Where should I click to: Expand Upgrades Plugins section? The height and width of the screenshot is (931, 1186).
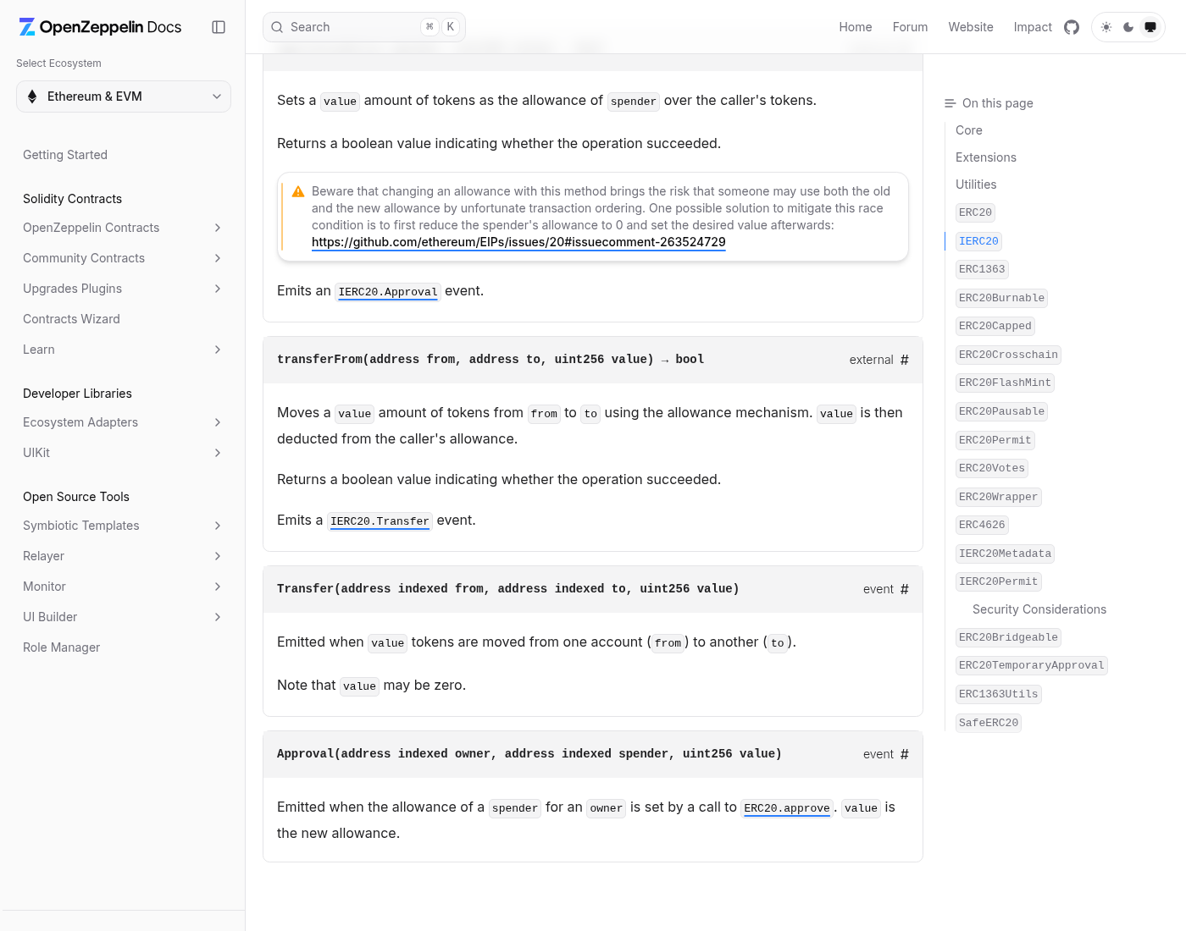(x=218, y=289)
